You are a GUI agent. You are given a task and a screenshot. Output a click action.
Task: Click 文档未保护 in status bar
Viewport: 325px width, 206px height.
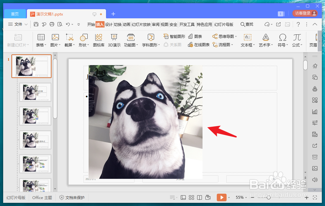[x=72, y=197]
